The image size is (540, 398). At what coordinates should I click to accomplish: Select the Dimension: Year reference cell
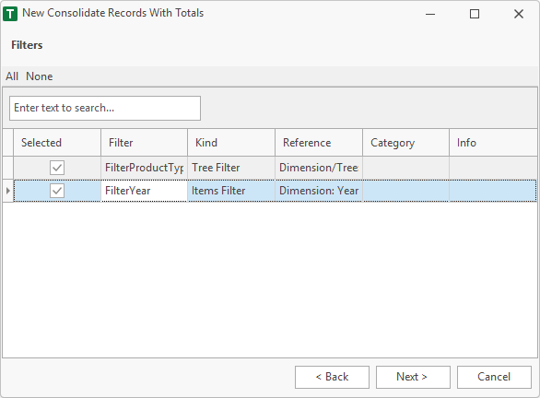(x=319, y=191)
